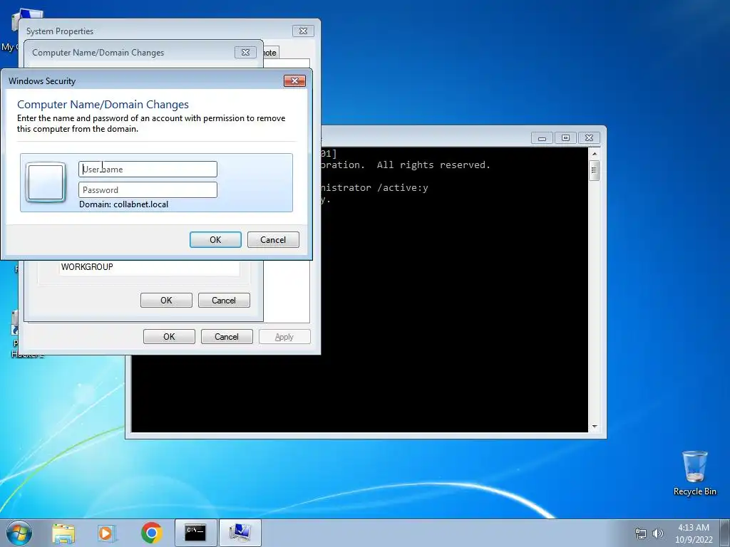The width and height of the screenshot is (730, 547).
Task: Launch Windows Media Player from taskbar
Action: coord(107,533)
